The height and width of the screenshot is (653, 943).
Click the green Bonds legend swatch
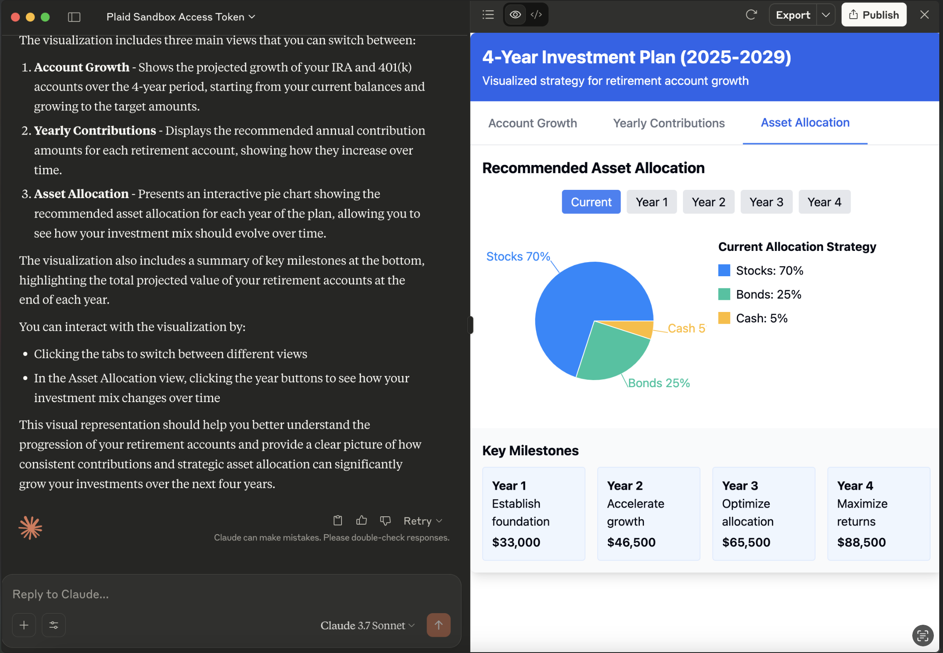click(x=724, y=295)
